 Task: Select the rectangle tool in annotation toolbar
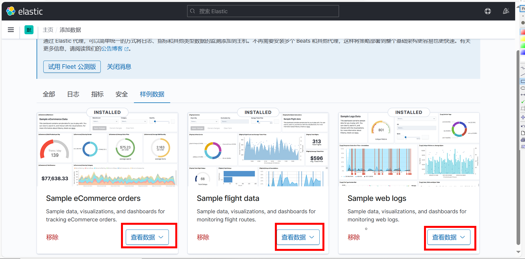[523, 81]
